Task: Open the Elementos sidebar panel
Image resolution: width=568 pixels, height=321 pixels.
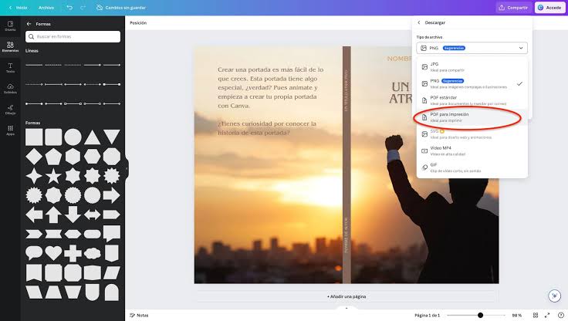Action: [x=10, y=47]
